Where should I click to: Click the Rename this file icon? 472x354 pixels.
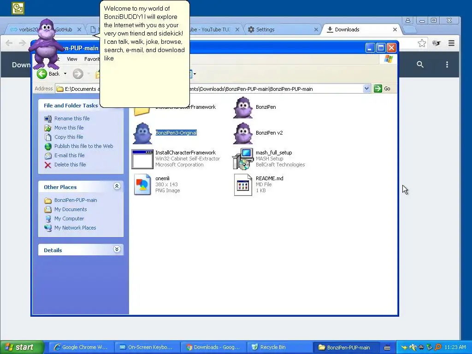[48, 118]
